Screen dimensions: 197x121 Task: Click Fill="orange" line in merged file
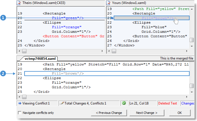tap(67, 83)
